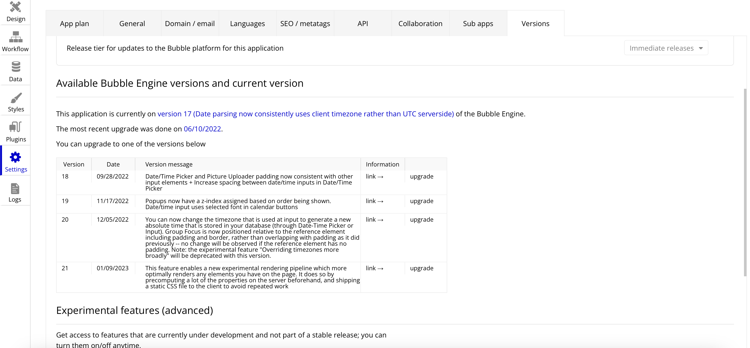
Task: Open the Collaboration tab
Action: (420, 24)
